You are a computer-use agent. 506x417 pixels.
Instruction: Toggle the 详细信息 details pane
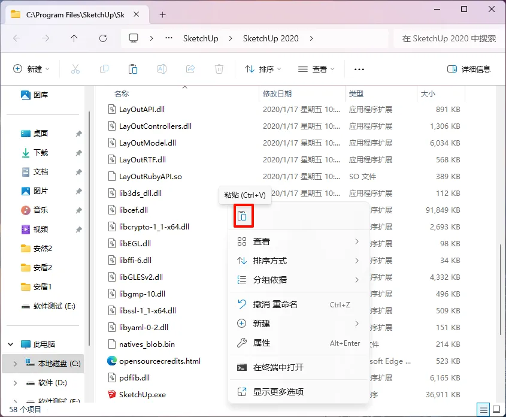pyautogui.click(x=468, y=69)
